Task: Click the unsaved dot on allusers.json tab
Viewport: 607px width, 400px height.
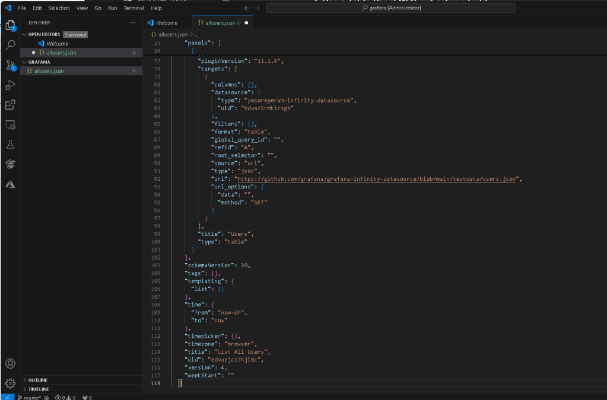Action: pos(246,23)
